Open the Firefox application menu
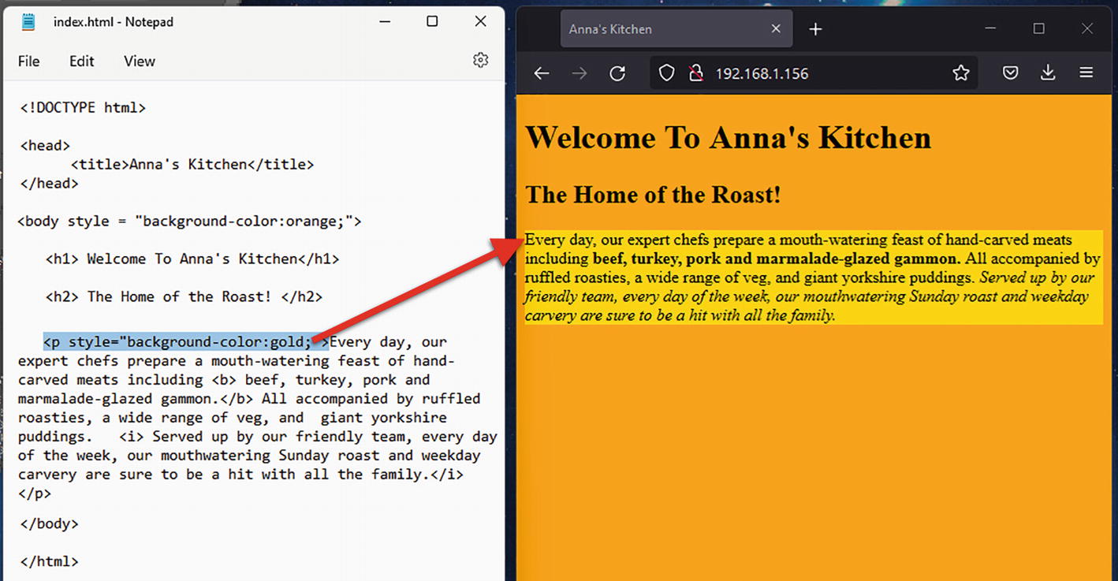 (1086, 73)
